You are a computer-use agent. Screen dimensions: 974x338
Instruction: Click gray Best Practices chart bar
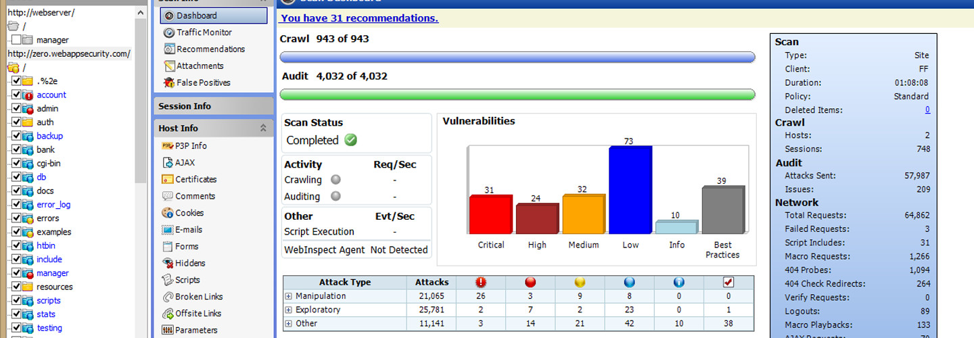[723, 211]
